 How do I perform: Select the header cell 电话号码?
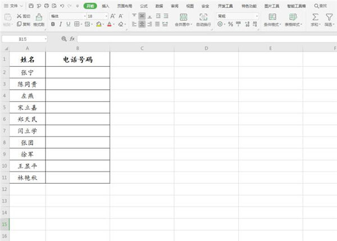click(x=78, y=60)
